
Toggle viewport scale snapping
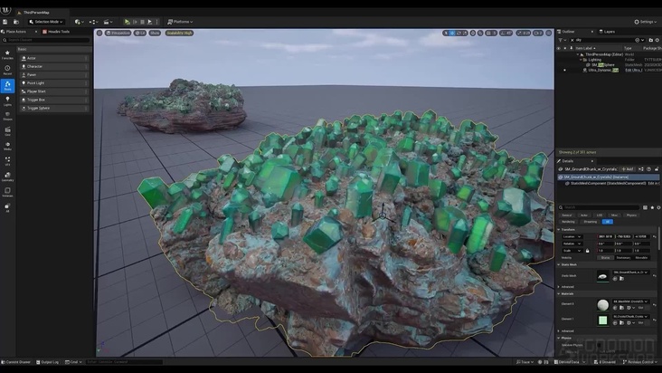(519, 33)
